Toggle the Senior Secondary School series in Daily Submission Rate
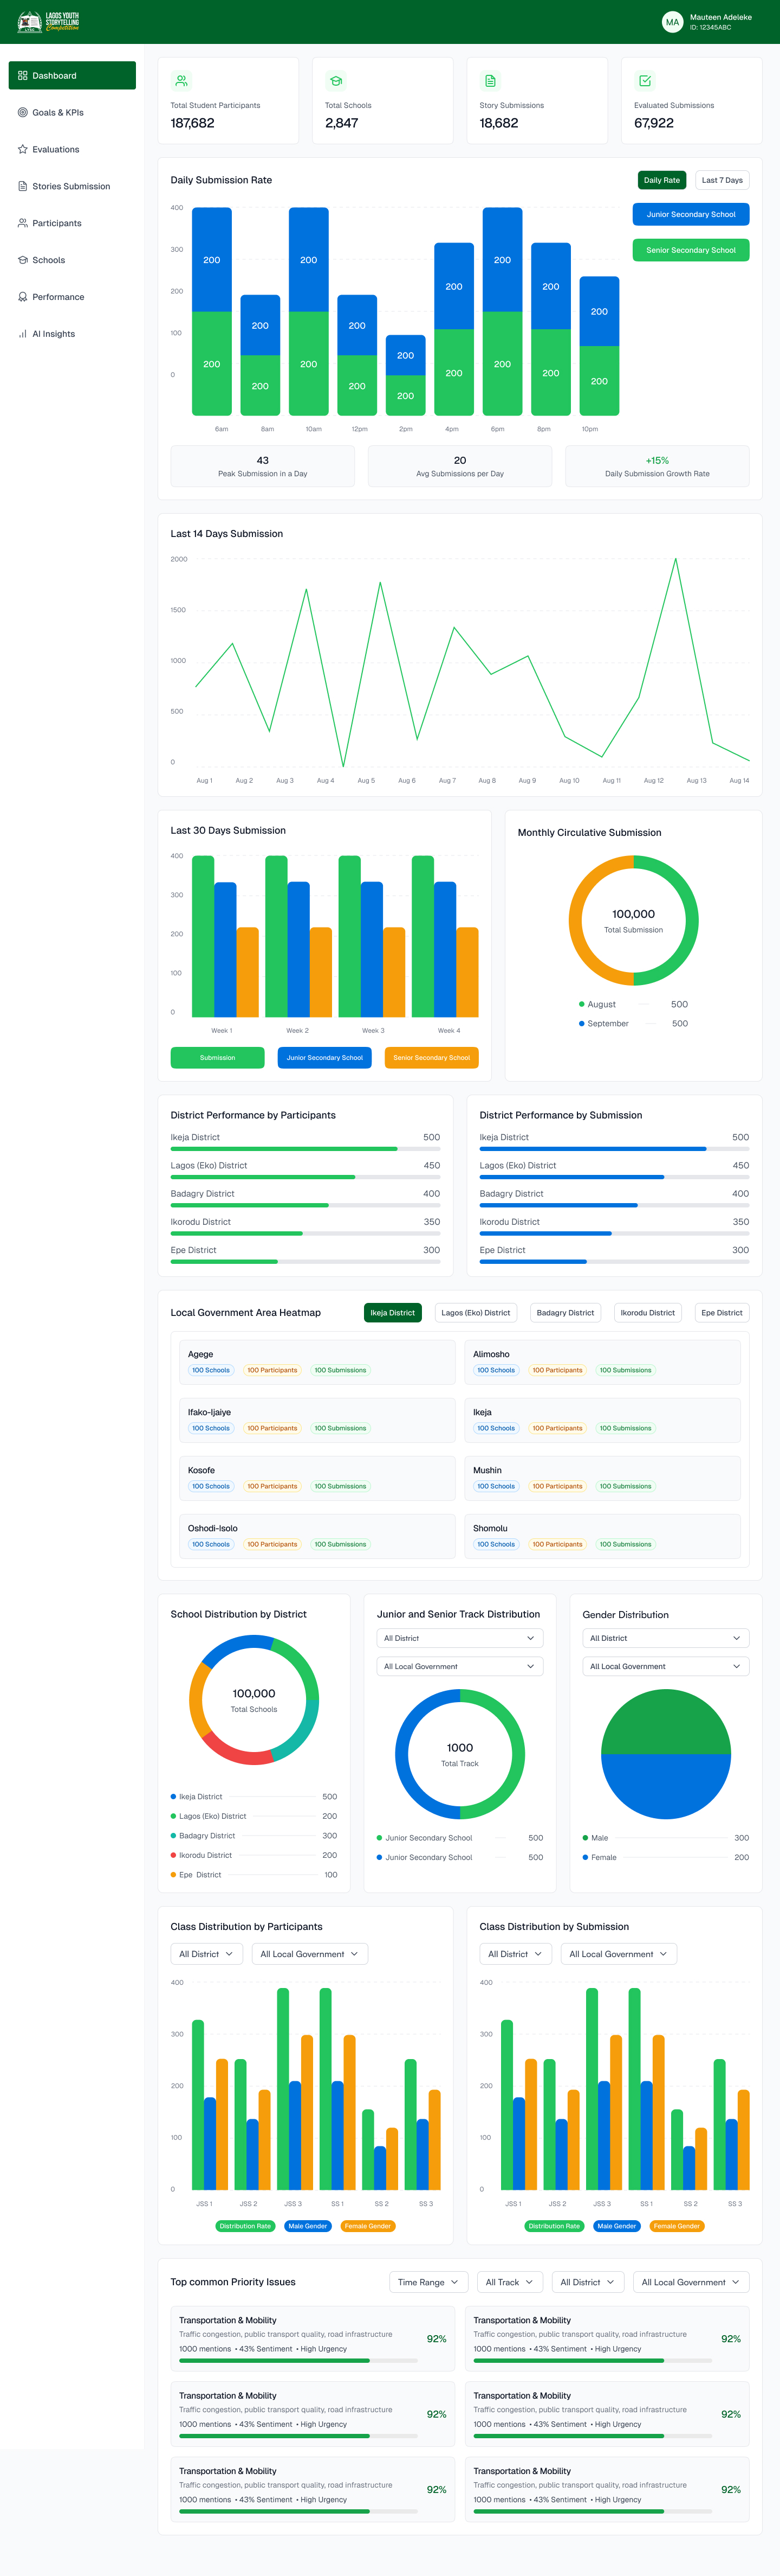 click(x=690, y=250)
